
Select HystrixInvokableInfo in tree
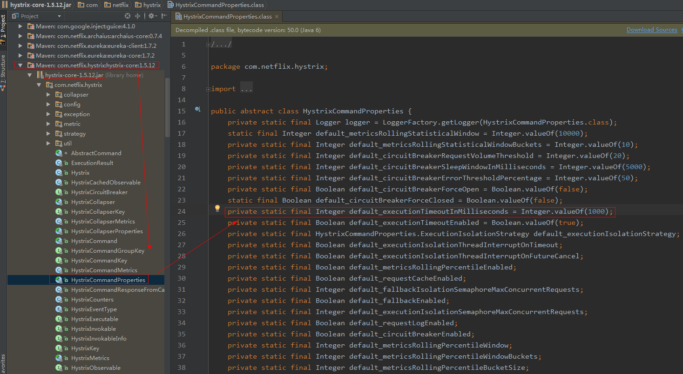(99, 339)
